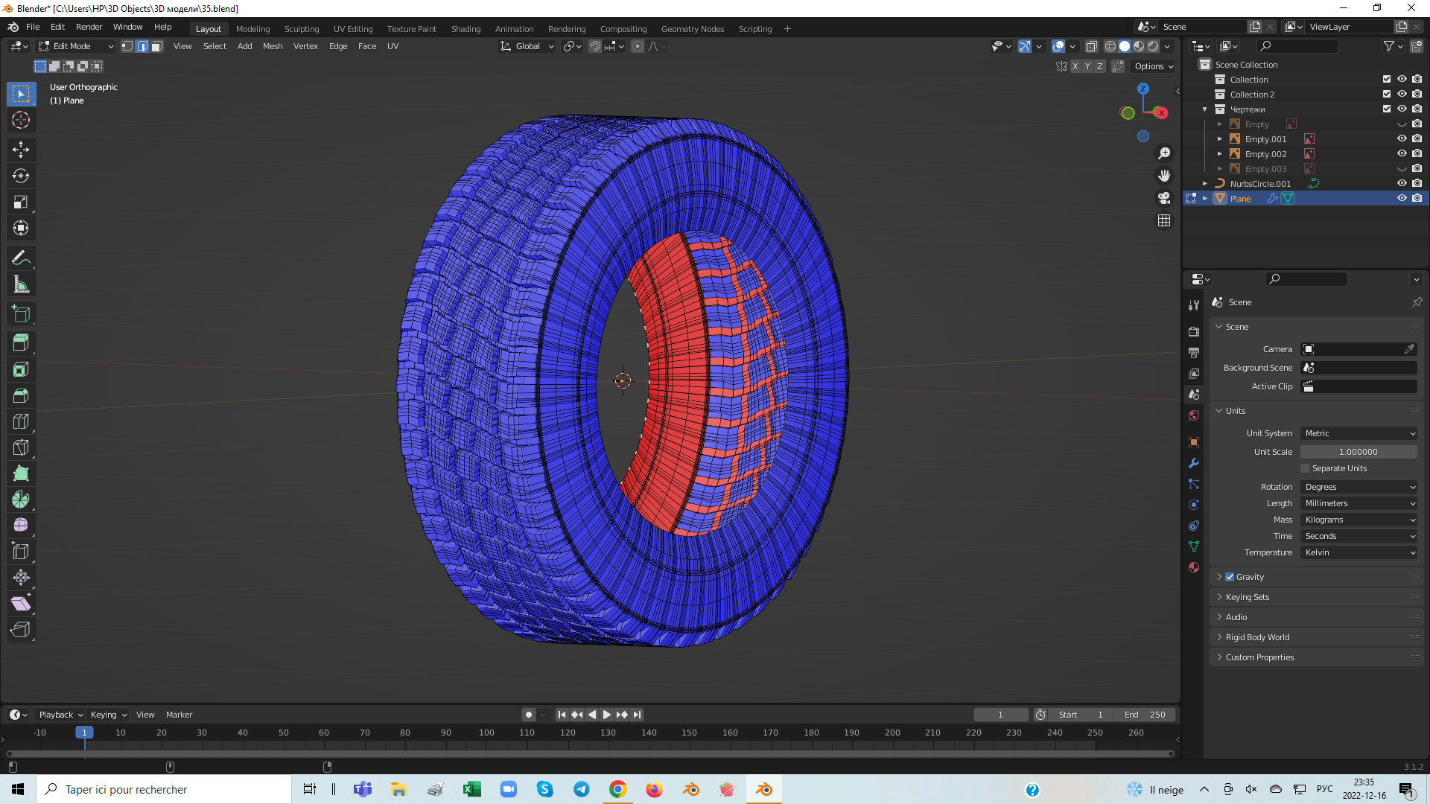Open the Unit System dropdown

tap(1358, 433)
